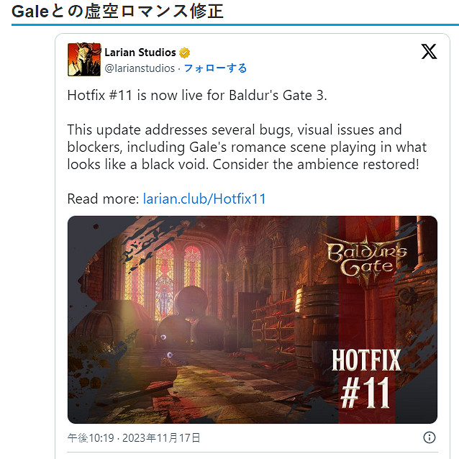The width and height of the screenshot is (459, 459).
Task: Click the paragraph about Gale's romance scene
Action: click(x=247, y=147)
